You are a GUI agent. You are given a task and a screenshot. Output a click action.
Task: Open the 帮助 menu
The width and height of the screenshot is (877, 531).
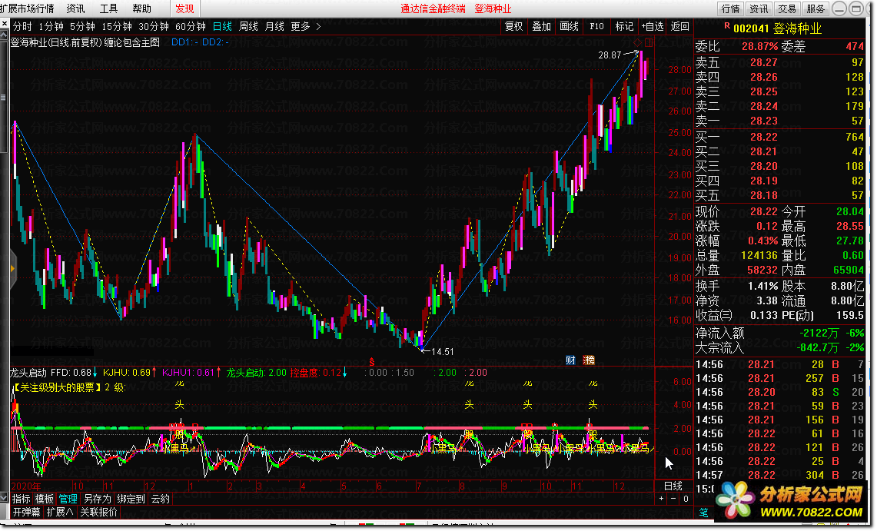[141, 8]
